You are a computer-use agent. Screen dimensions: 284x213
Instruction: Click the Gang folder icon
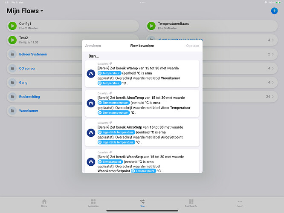tap(12, 82)
